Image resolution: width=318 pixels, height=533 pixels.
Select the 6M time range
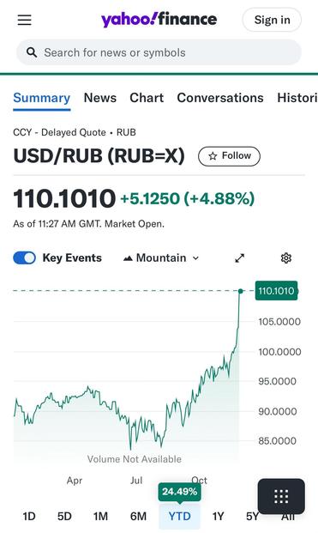click(139, 517)
